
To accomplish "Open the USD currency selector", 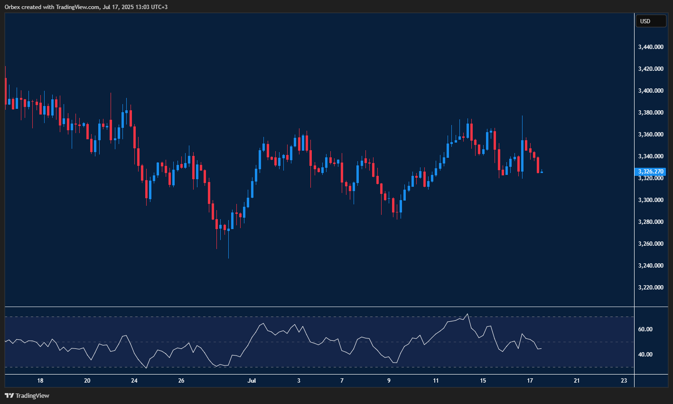I will click(650, 21).
